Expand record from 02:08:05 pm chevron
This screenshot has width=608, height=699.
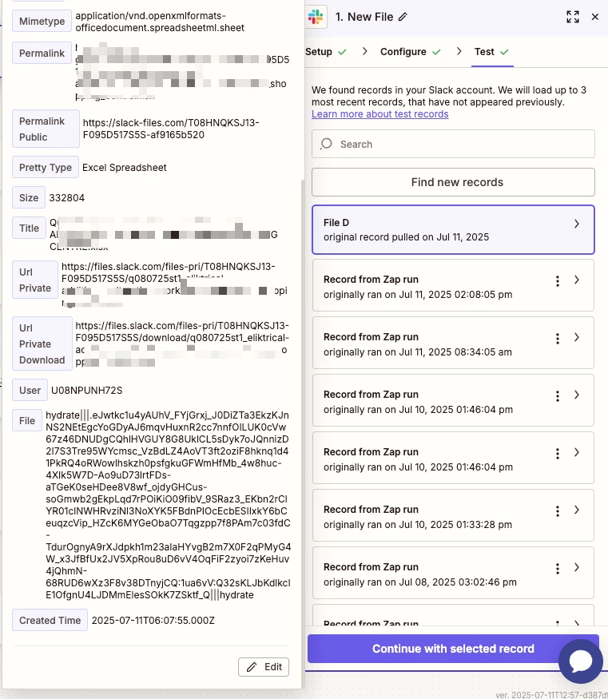[577, 280]
